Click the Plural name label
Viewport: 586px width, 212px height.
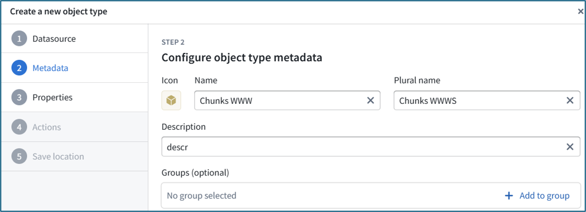coord(417,80)
